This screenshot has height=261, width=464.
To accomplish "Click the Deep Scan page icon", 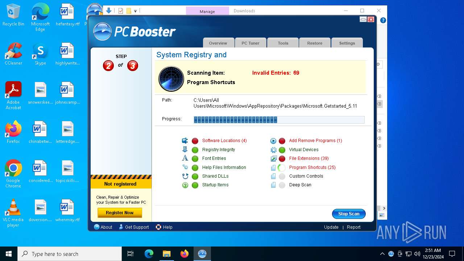I will point(273,185).
